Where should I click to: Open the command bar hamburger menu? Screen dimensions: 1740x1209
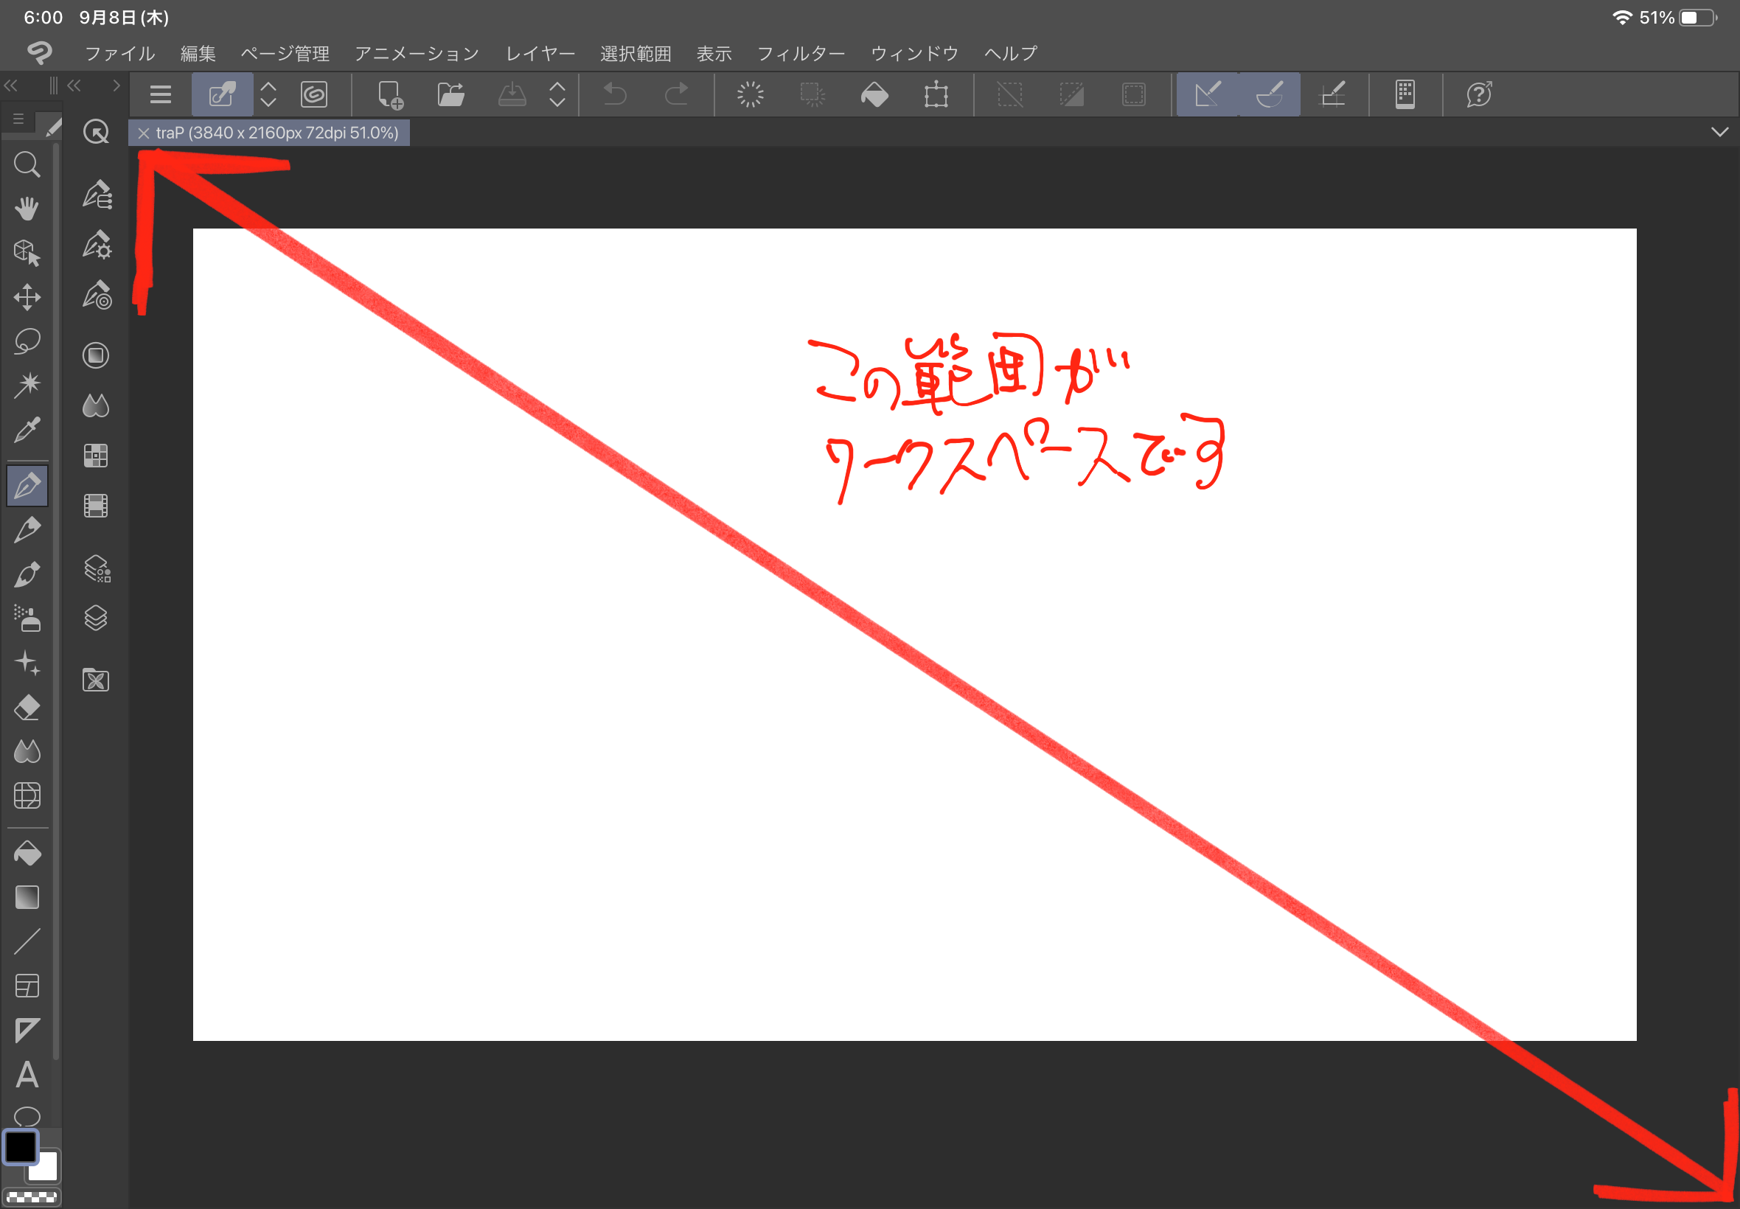161,94
